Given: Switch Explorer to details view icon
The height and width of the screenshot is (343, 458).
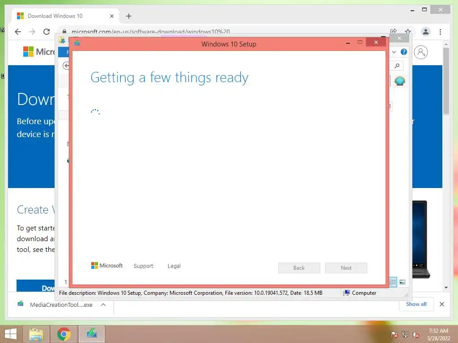Looking at the screenshot, I should point(393,282).
